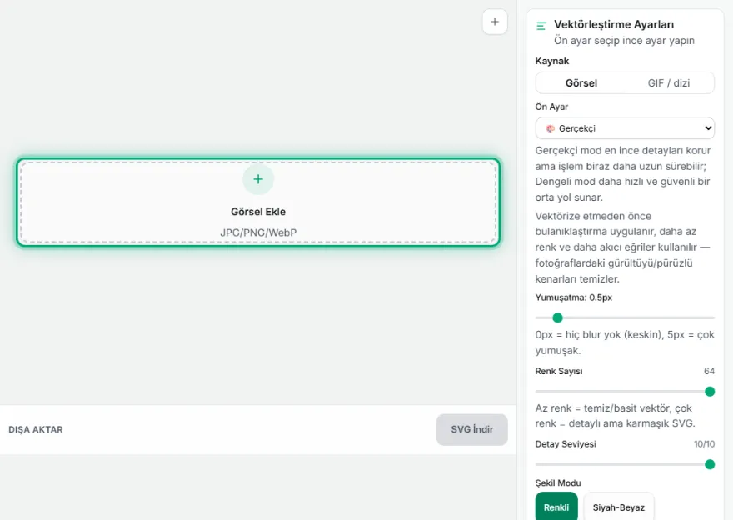Click the Renk Sayısı slider handle
The height and width of the screenshot is (520, 733).
pyautogui.click(x=709, y=392)
